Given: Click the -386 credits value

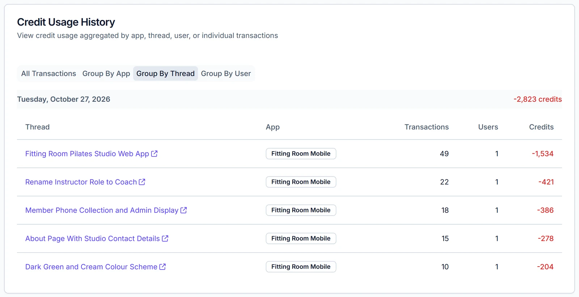Looking at the screenshot, I should point(545,210).
